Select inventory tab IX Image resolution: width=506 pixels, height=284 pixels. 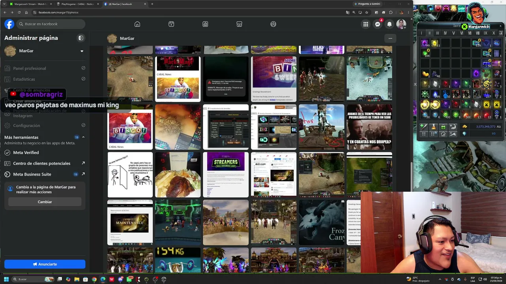(486, 33)
